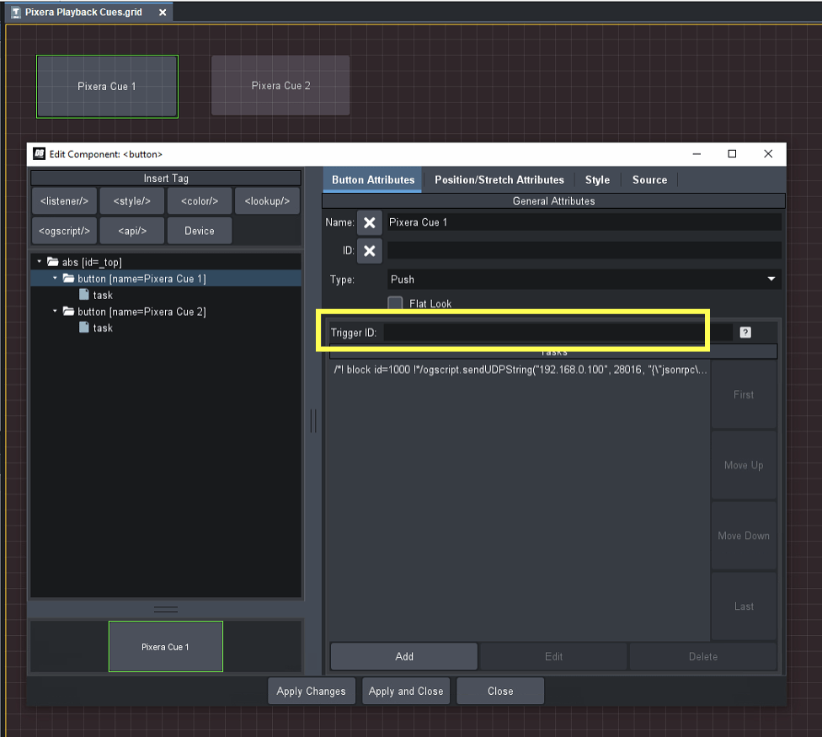
Task: Click the Device insert button
Action: click(200, 231)
